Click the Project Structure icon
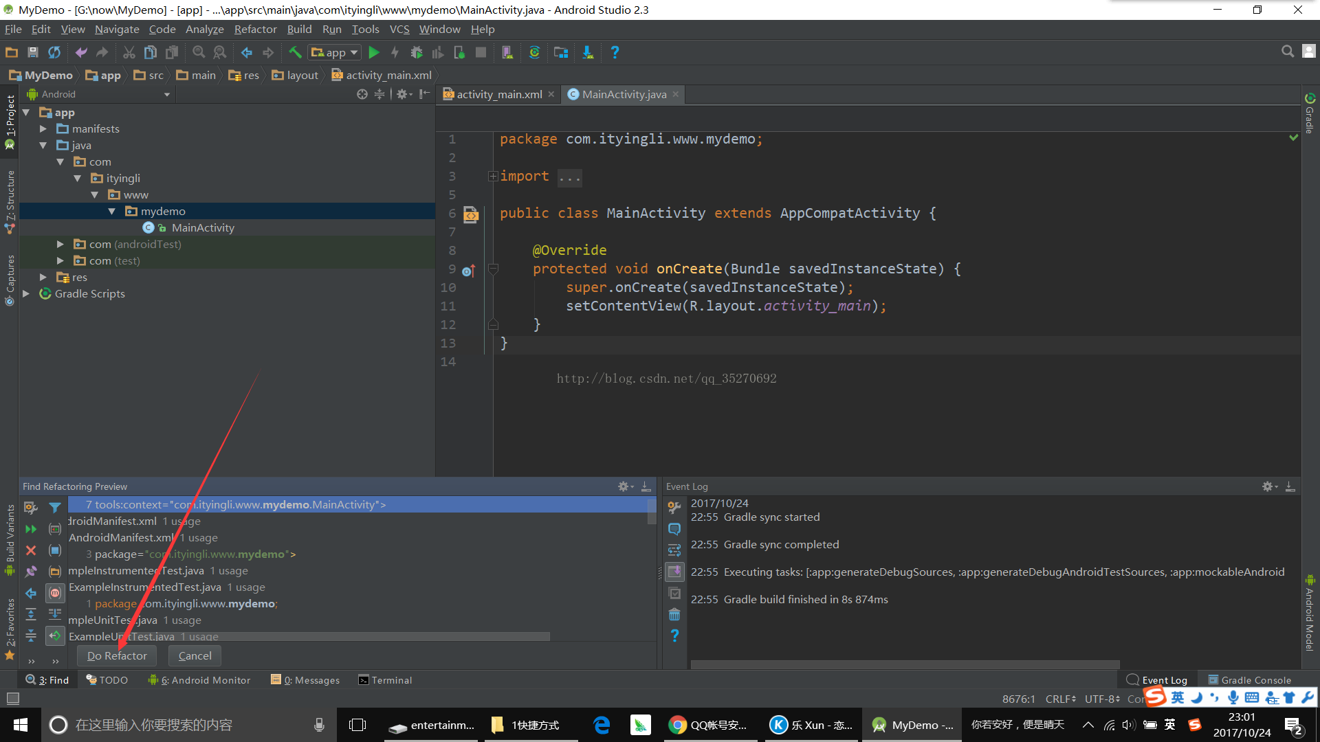The image size is (1320, 742). tap(561, 52)
